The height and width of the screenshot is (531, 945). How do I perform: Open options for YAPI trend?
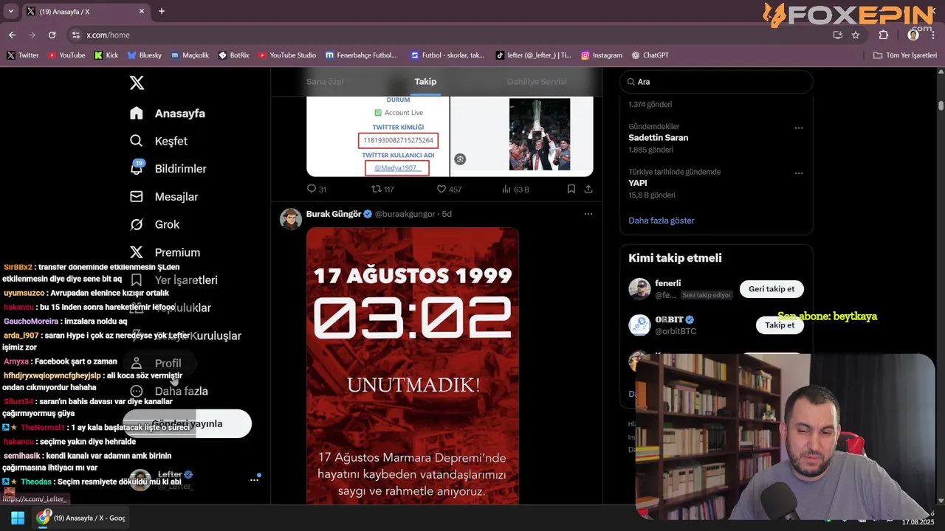point(799,173)
